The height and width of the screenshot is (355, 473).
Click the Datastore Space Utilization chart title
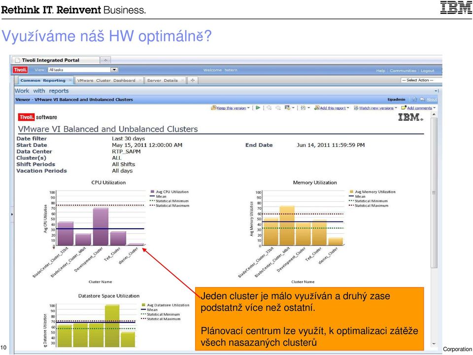click(109, 296)
